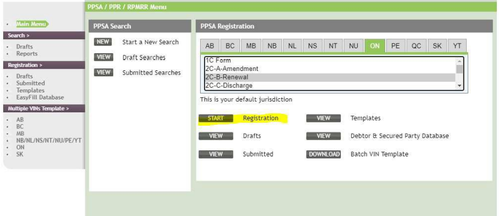This screenshot has width=499, height=216.
Task: Select the MB jurisdiction tab
Action: [251, 46]
